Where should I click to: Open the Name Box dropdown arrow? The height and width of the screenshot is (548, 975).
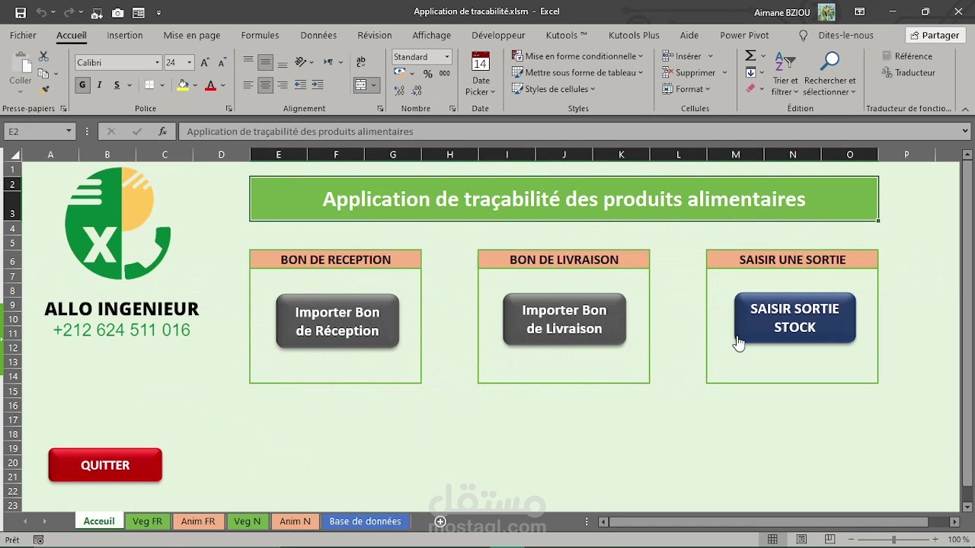click(x=69, y=131)
